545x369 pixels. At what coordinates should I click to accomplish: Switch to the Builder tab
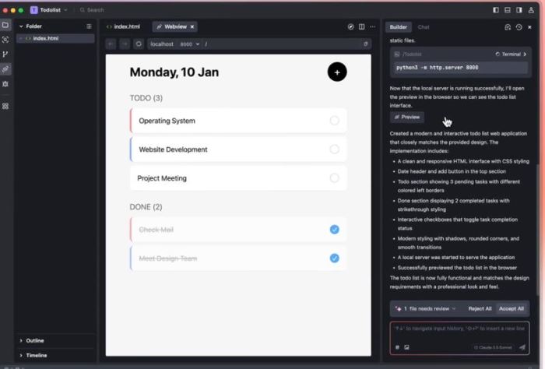(x=399, y=27)
